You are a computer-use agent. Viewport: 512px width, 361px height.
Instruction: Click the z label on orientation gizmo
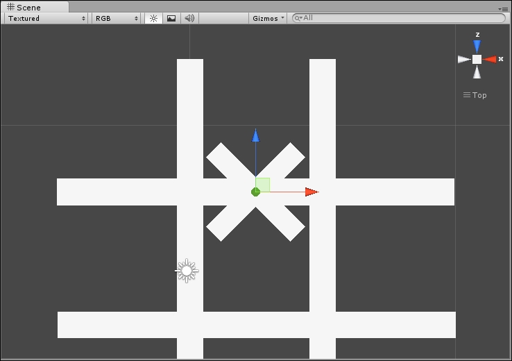477,35
